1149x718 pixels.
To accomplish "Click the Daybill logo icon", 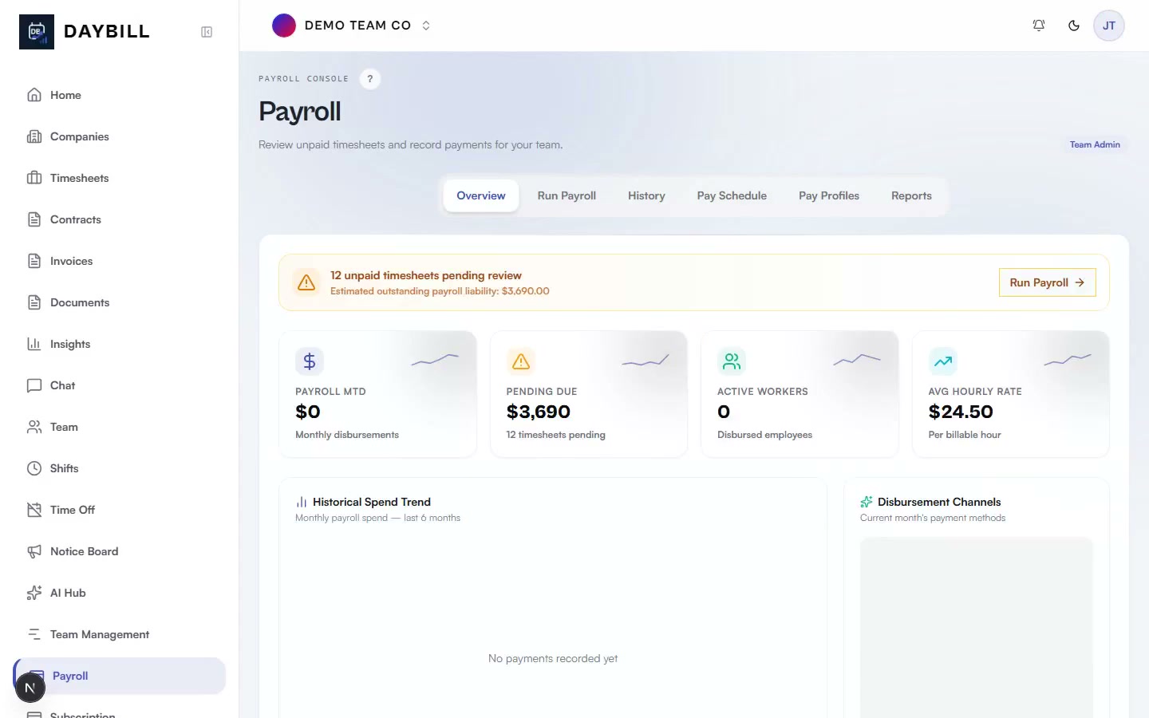I will coord(37,32).
